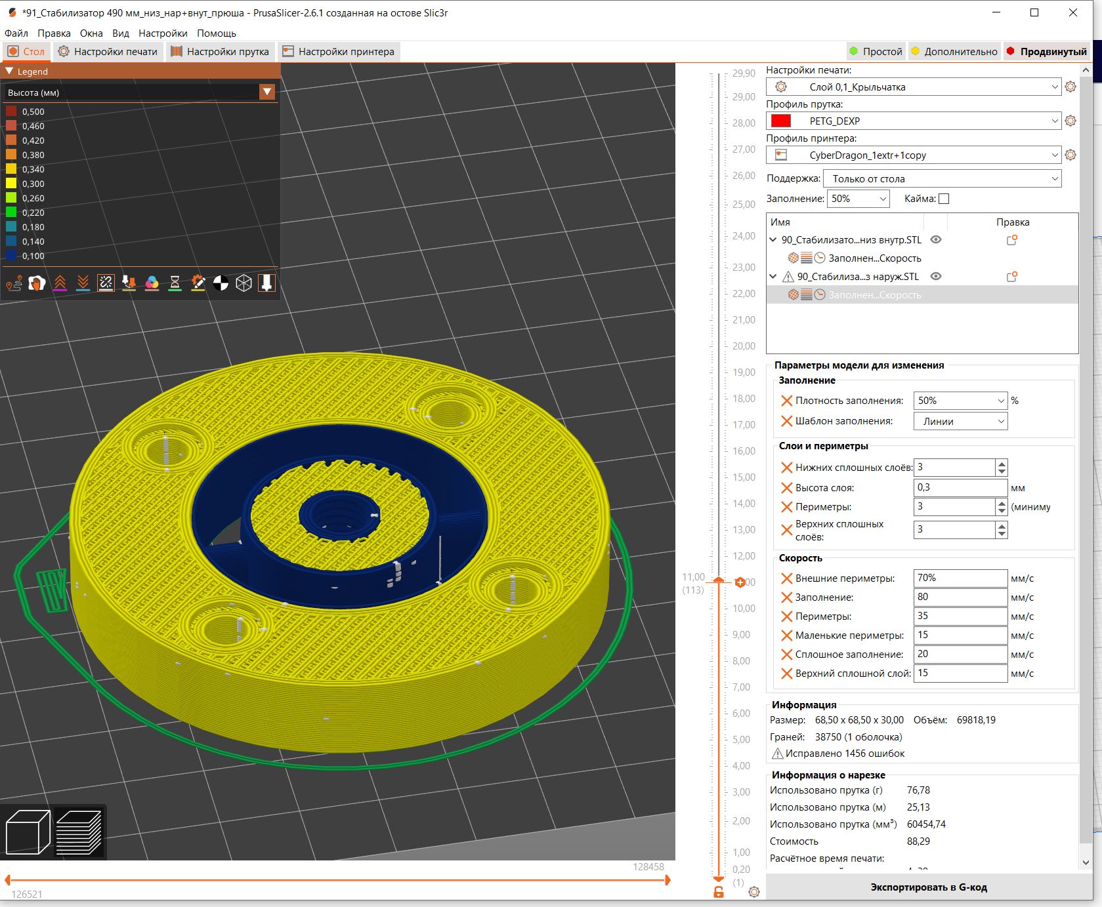Open the Файл menu
This screenshot has width=1102, height=907.
coord(16,33)
